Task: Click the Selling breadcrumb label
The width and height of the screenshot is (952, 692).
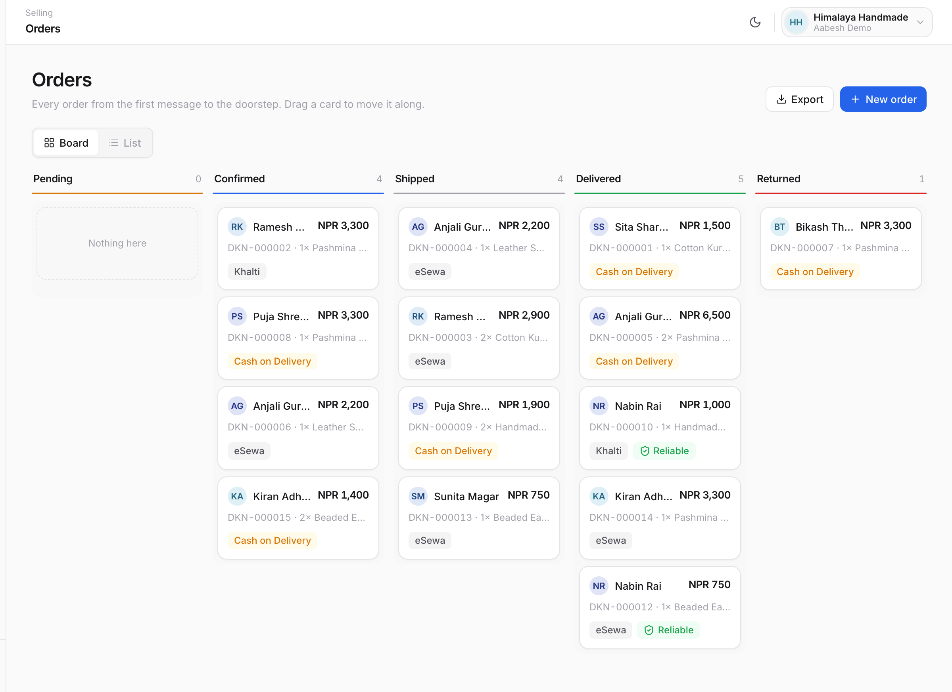Action: tap(39, 13)
